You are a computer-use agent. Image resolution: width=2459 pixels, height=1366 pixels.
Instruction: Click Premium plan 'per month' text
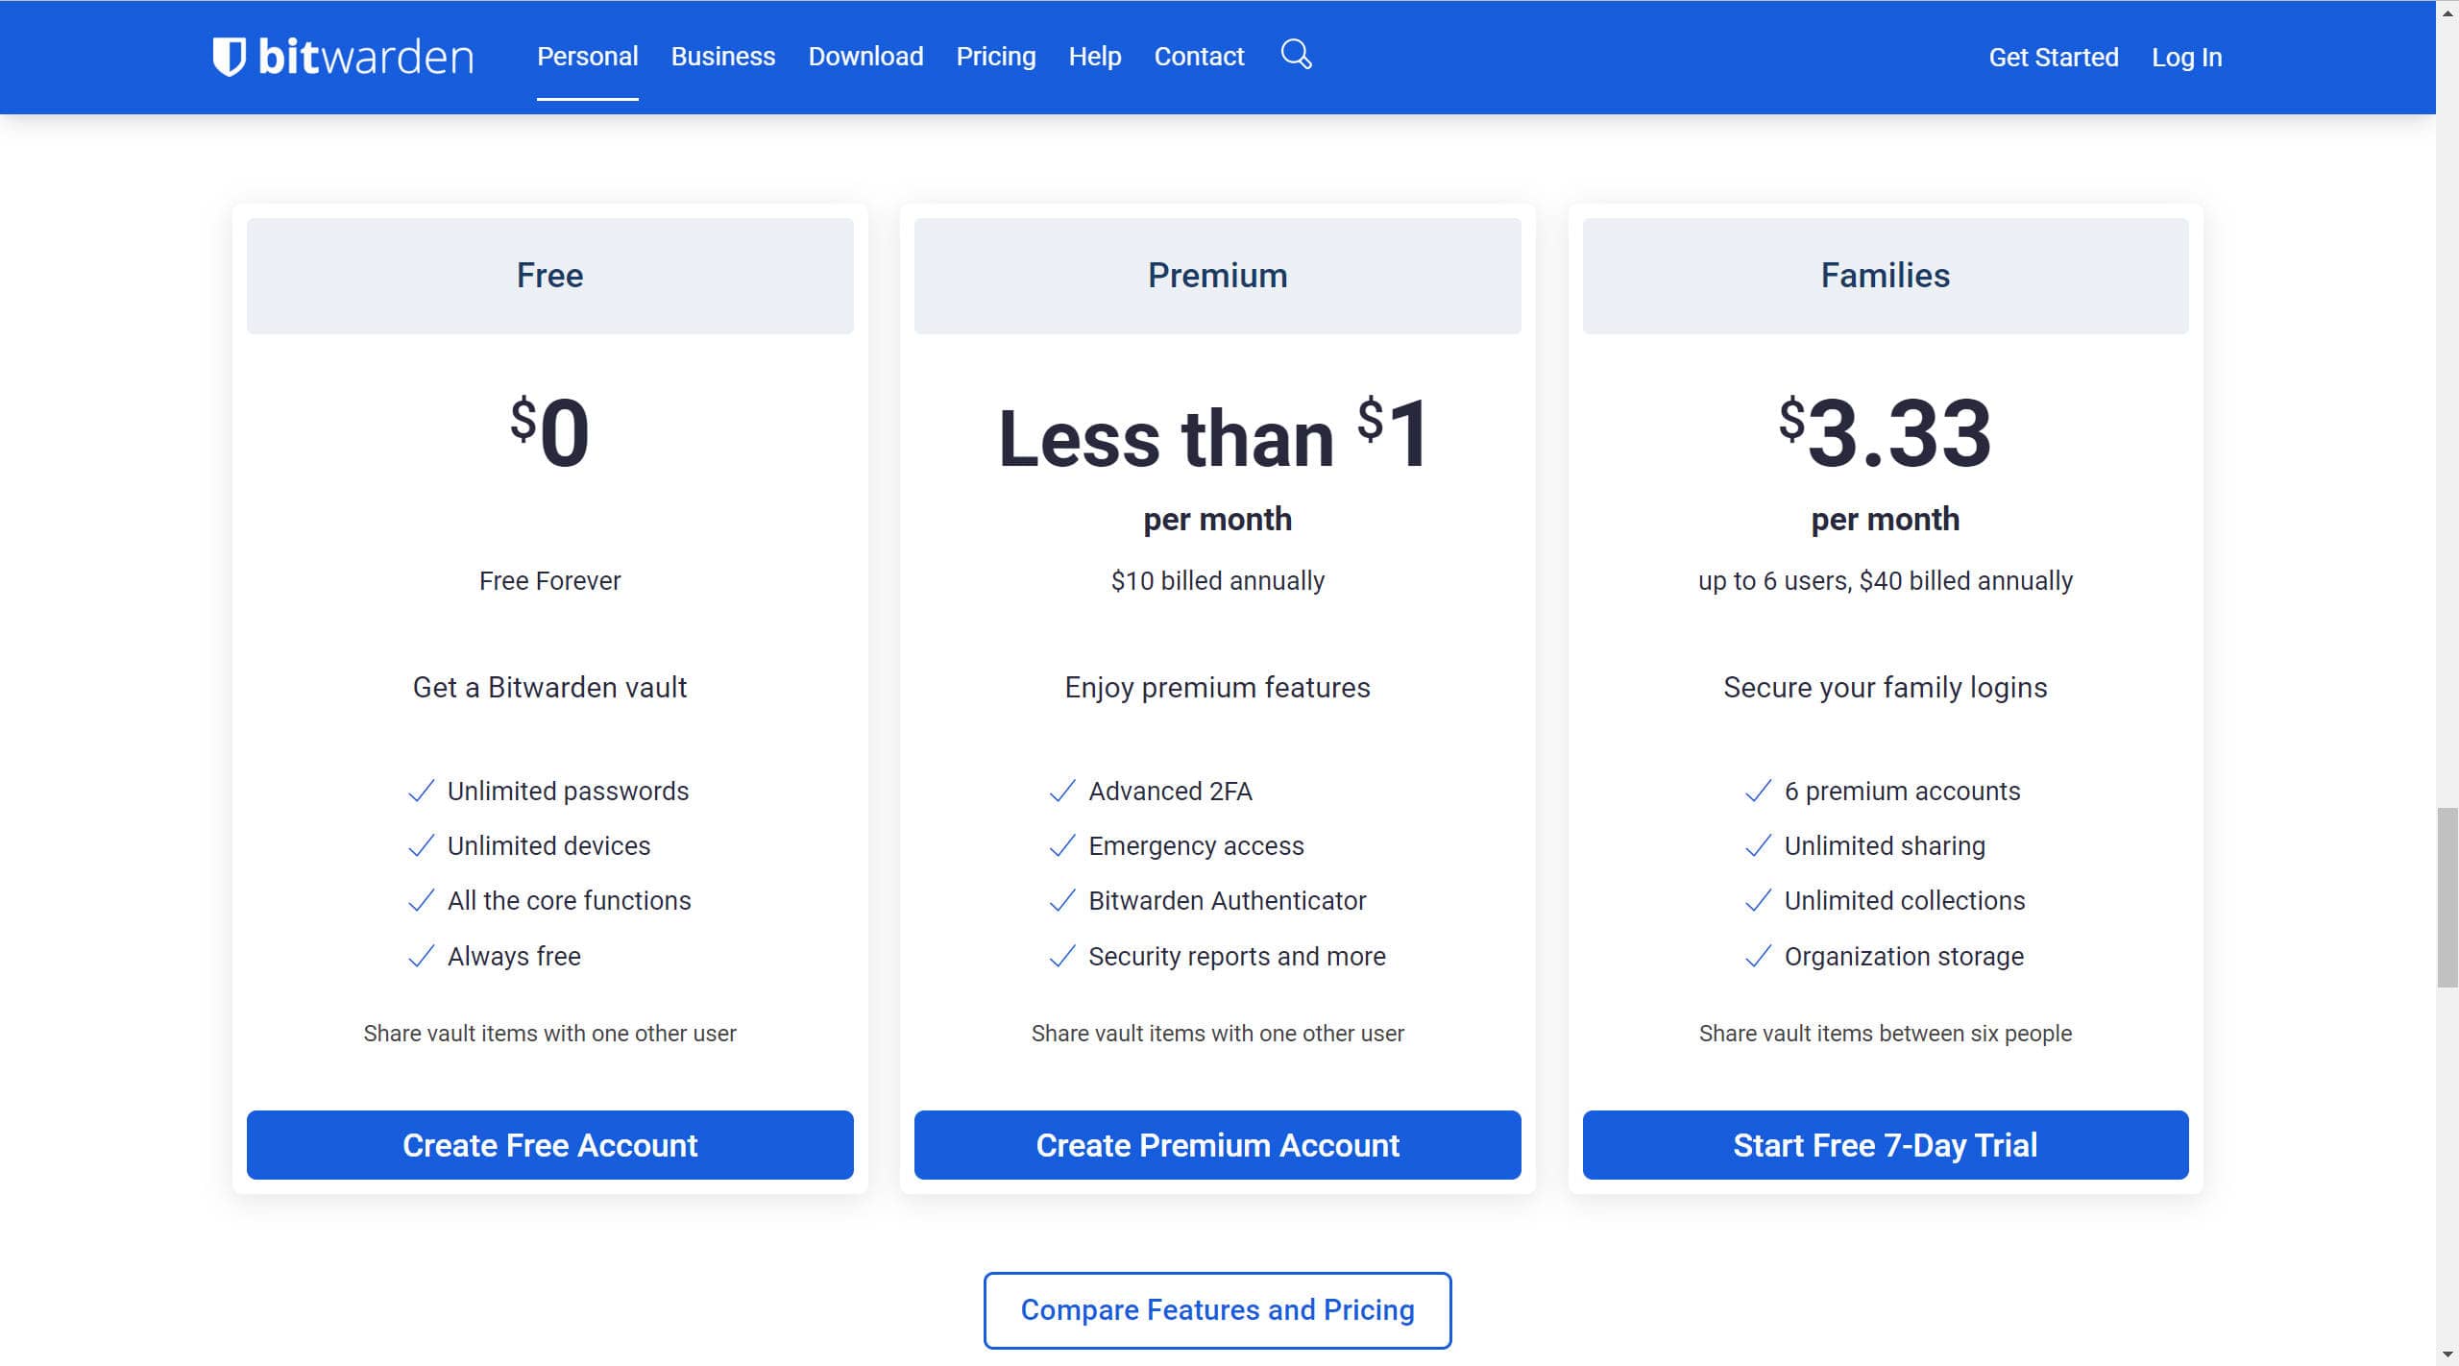pos(1217,519)
